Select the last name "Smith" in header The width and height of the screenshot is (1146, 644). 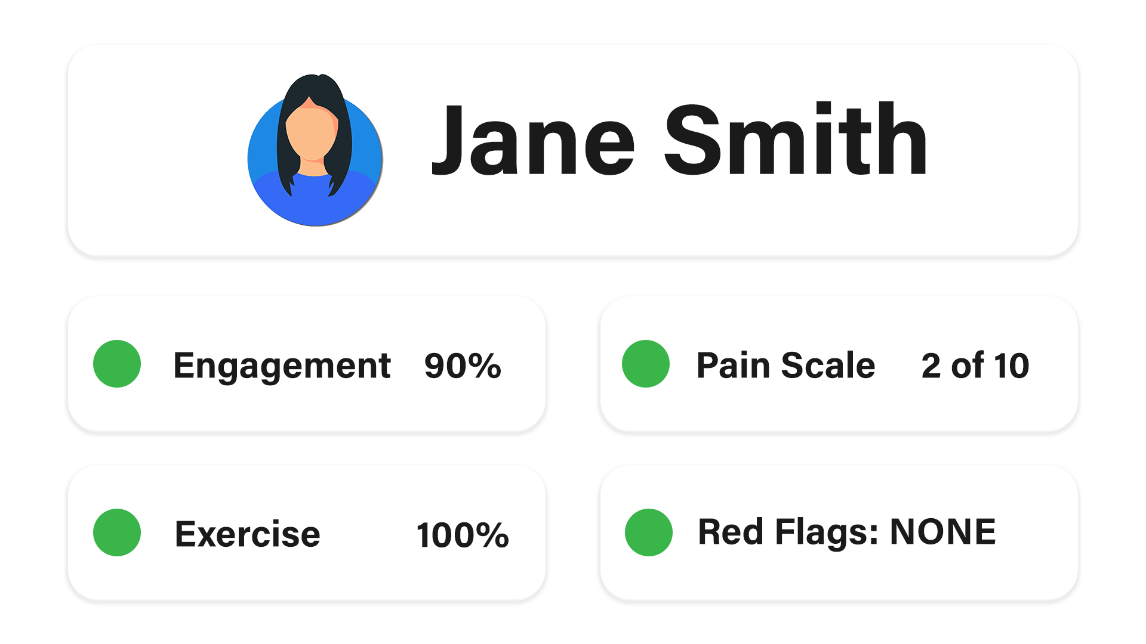coord(795,141)
